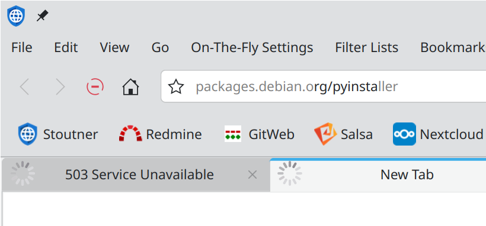The width and height of the screenshot is (486, 226).
Task: Click the forward navigation arrow
Action: pyautogui.click(x=60, y=87)
